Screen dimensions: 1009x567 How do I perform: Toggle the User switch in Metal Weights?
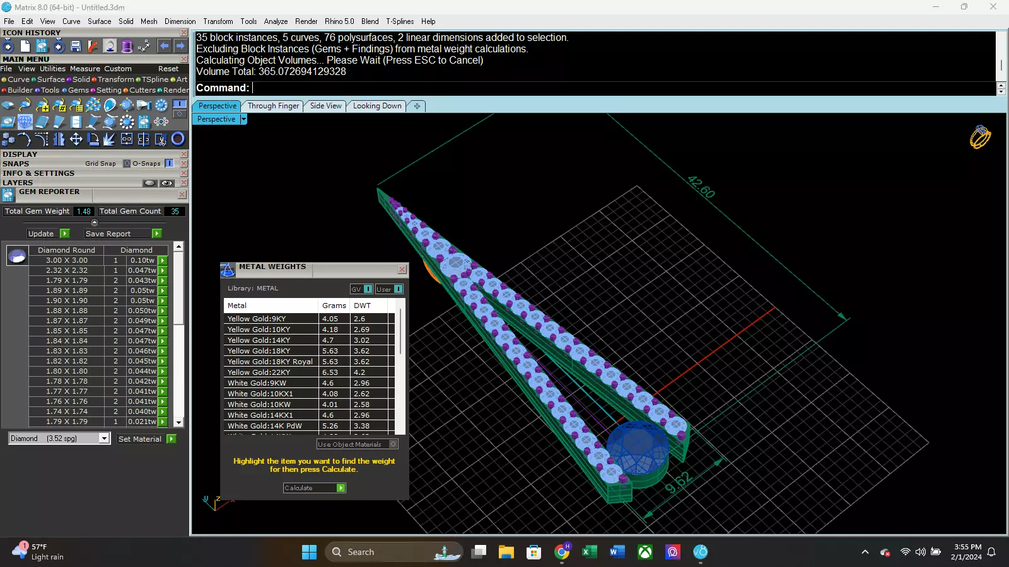[x=398, y=289]
